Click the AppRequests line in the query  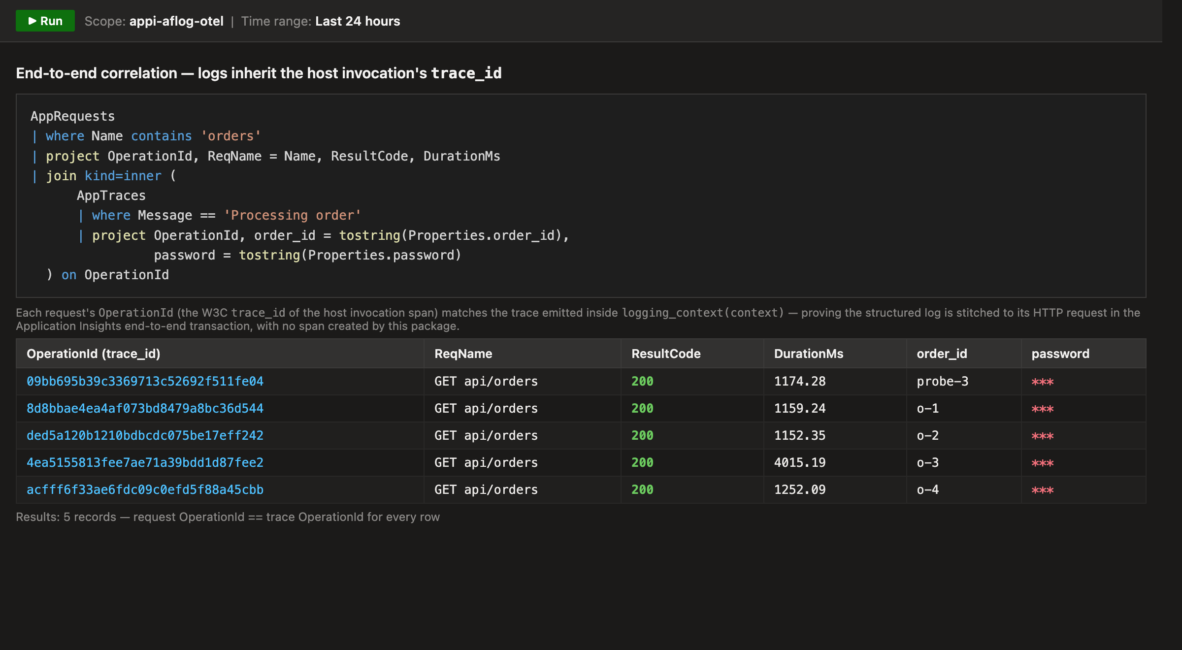(72, 116)
